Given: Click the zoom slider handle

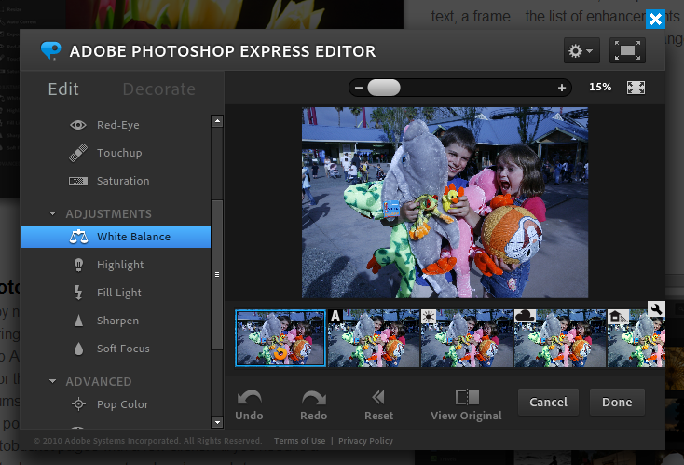Looking at the screenshot, I should (383, 88).
